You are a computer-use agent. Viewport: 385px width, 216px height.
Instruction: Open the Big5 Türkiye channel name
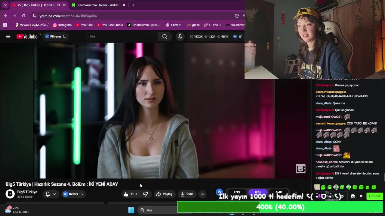pos(27,192)
